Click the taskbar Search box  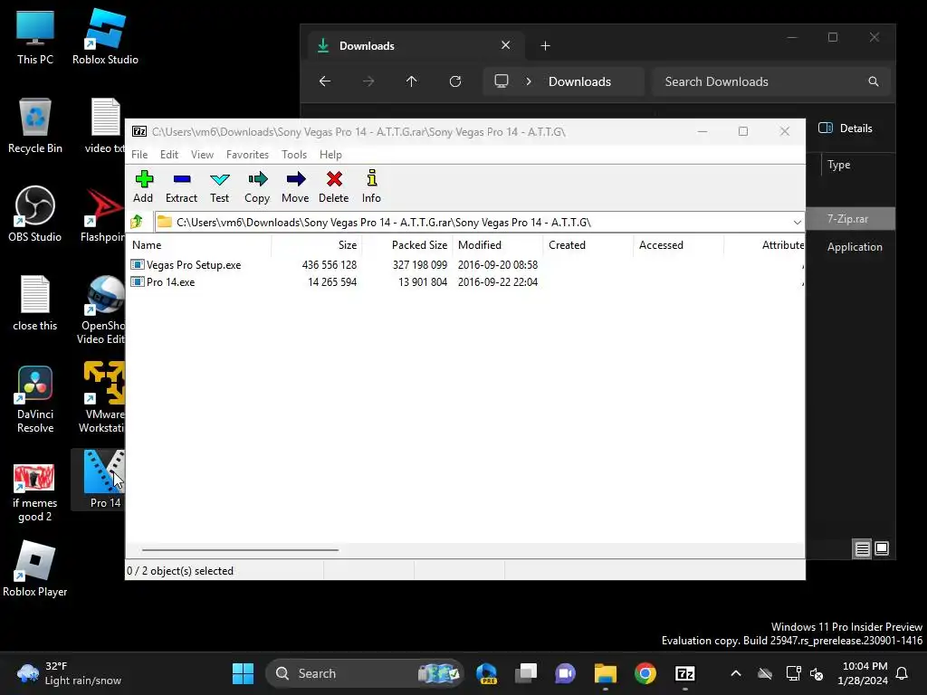[x=365, y=673]
